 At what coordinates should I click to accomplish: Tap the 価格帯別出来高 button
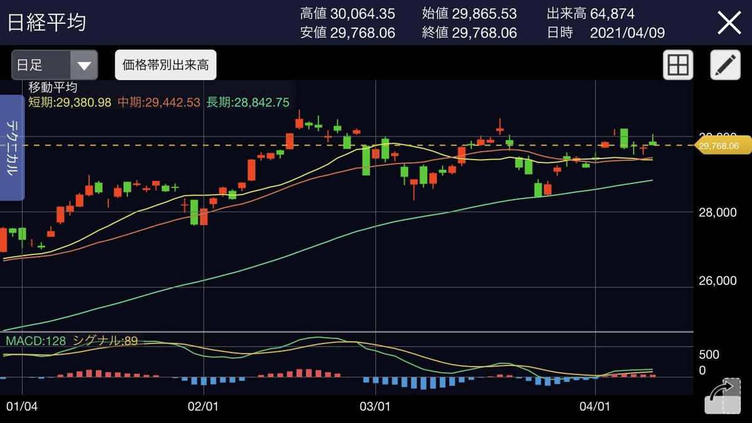[x=165, y=65]
